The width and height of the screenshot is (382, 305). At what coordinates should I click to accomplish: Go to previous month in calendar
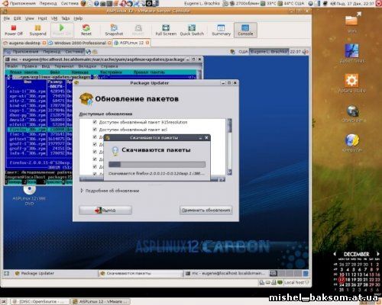pyautogui.click(x=335, y=254)
